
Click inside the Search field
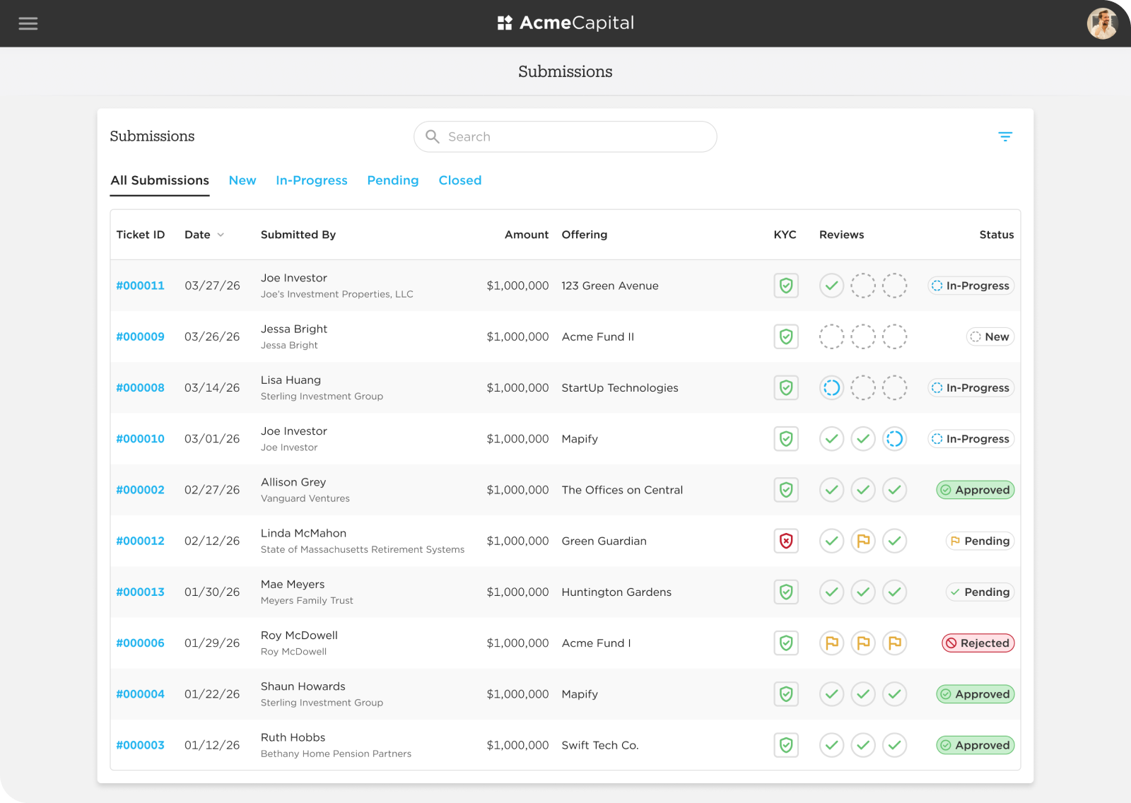point(565,136)
